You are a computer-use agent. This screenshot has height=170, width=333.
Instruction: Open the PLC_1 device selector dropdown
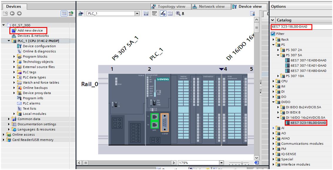137,14
